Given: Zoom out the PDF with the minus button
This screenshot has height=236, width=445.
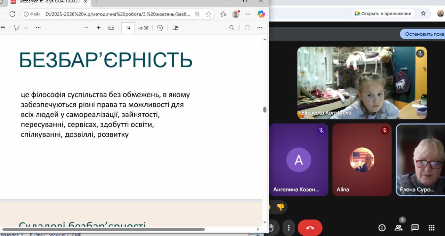Looking at the screenshot, I should [x=86, y=28].
